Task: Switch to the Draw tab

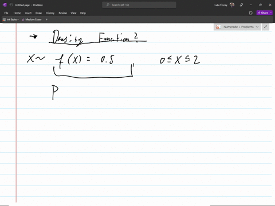Action: (x=38, y=13)
